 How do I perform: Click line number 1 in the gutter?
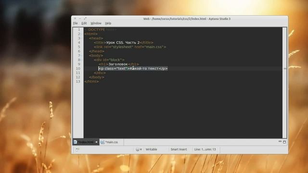[x=79, y=30]
